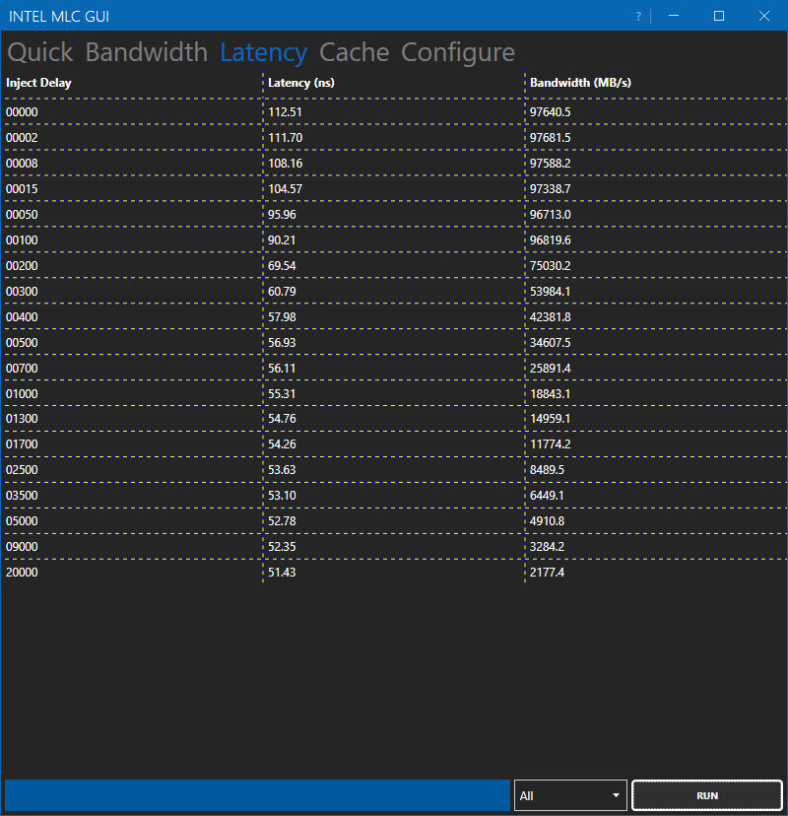Select latency value 54.26
788x816 pixels.
(x=282, y=443)
